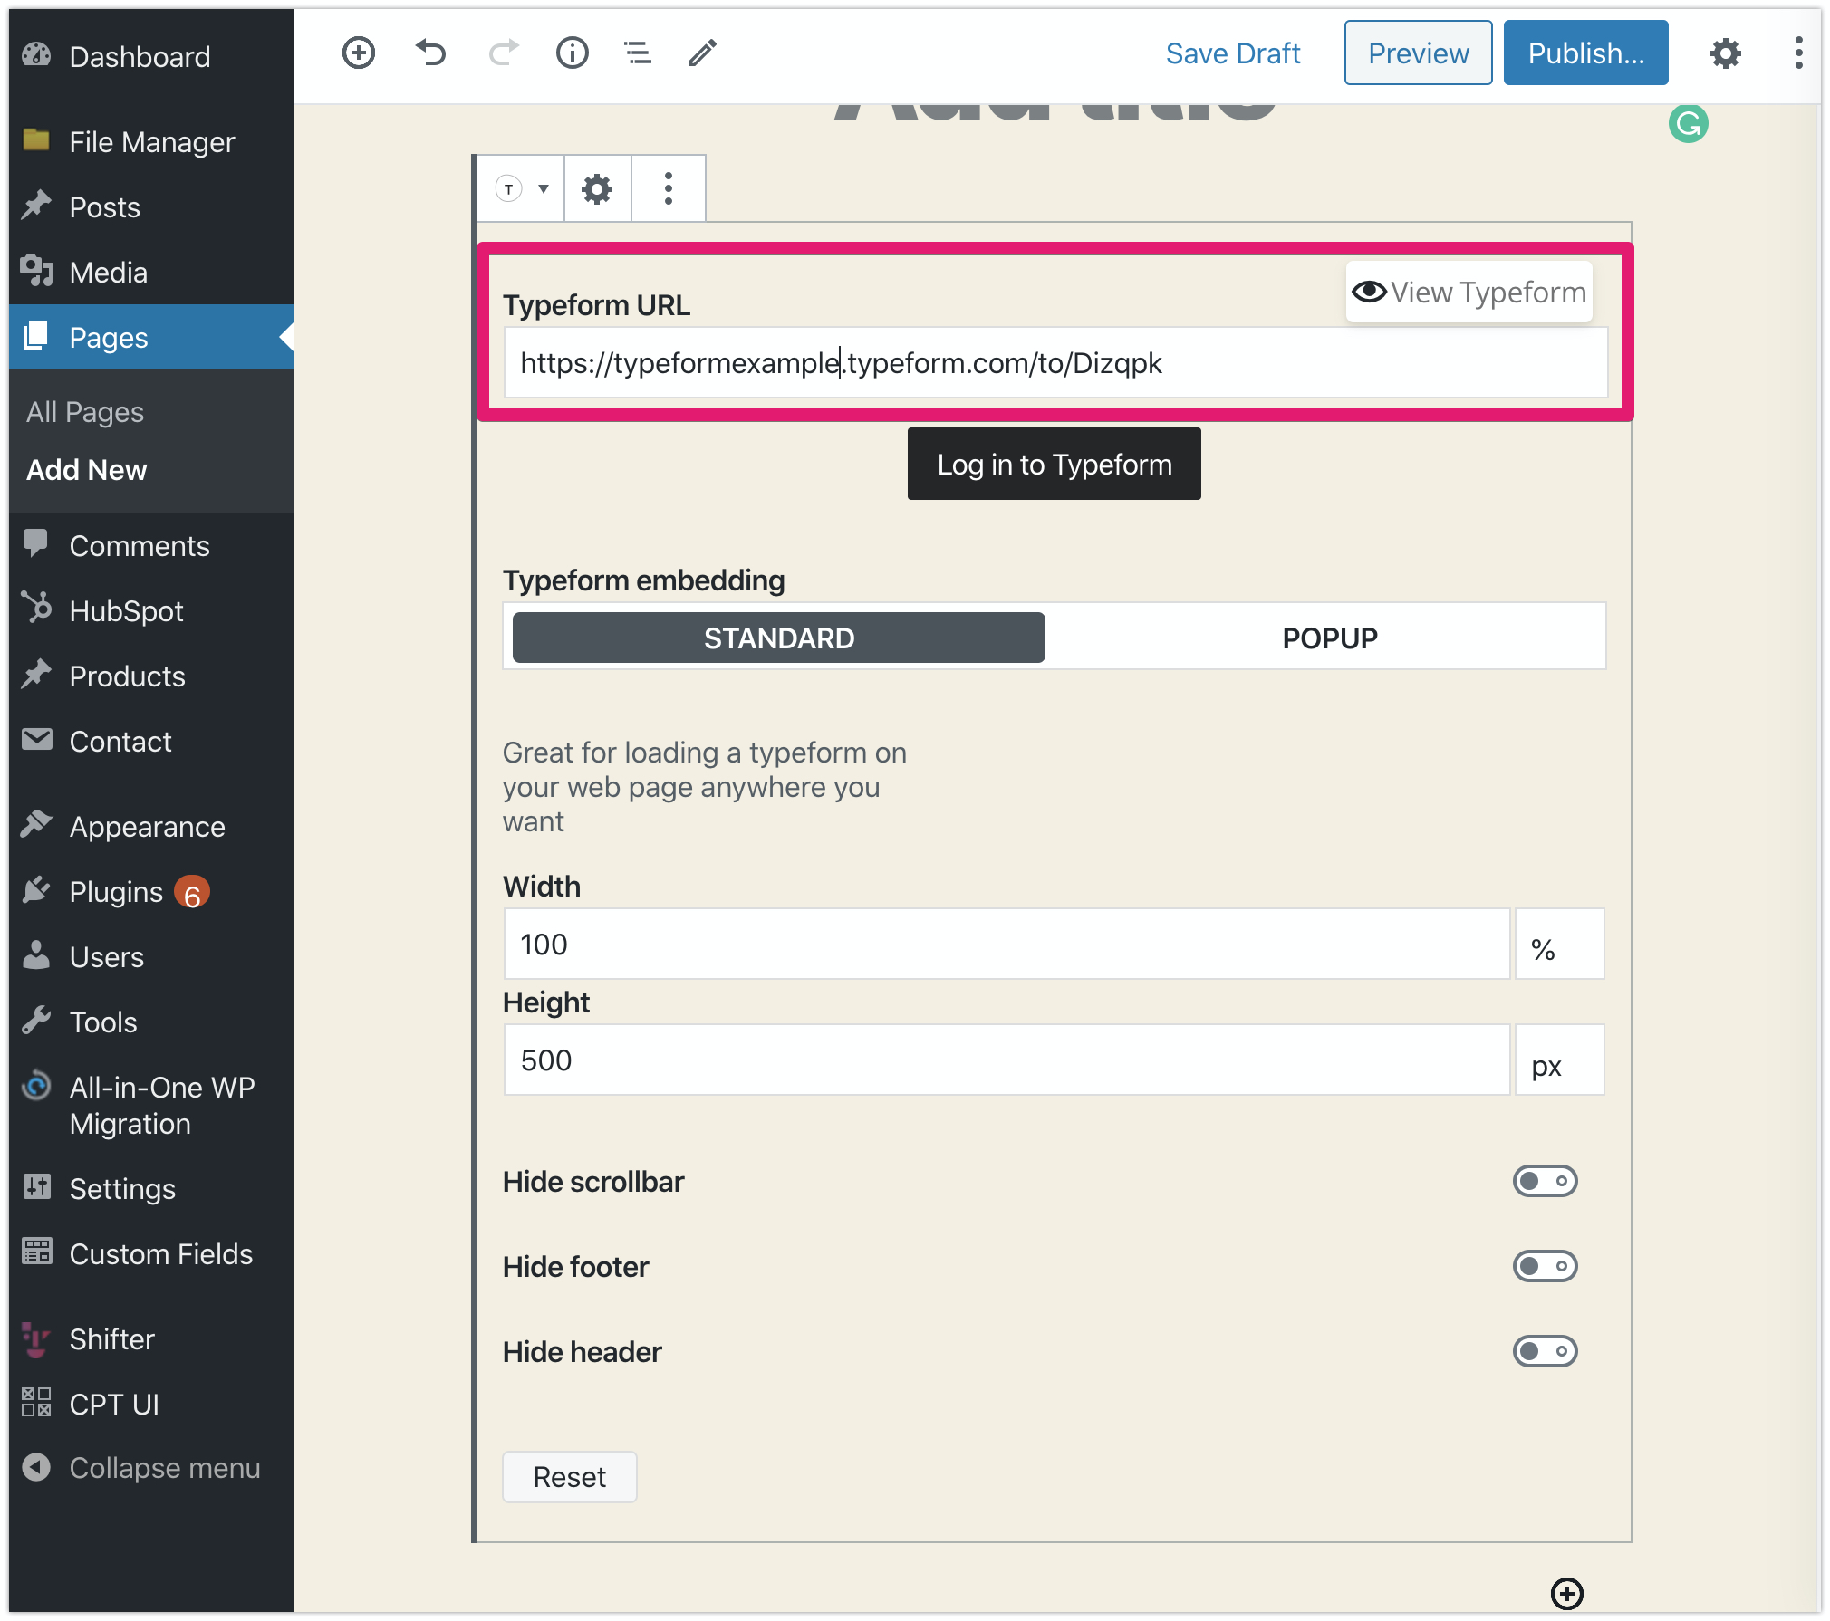
Task: Click the pencil tools icon
Action: (x=703, y=53)
